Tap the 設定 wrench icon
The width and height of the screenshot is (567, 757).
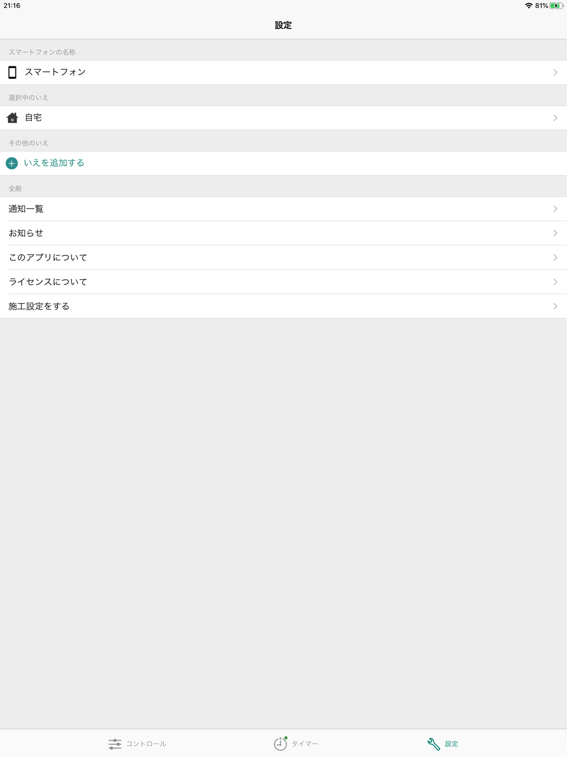434,744
